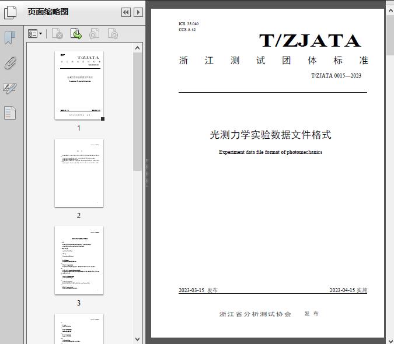Rotate pages counterclockwise icon
394x344 pixels.
pos(94,34)
